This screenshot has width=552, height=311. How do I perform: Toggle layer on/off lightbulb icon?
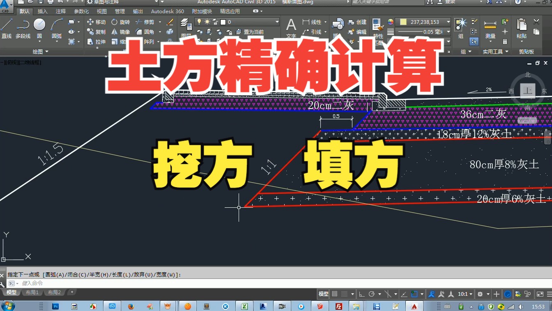pyautogui.click(x=199, y=22)
